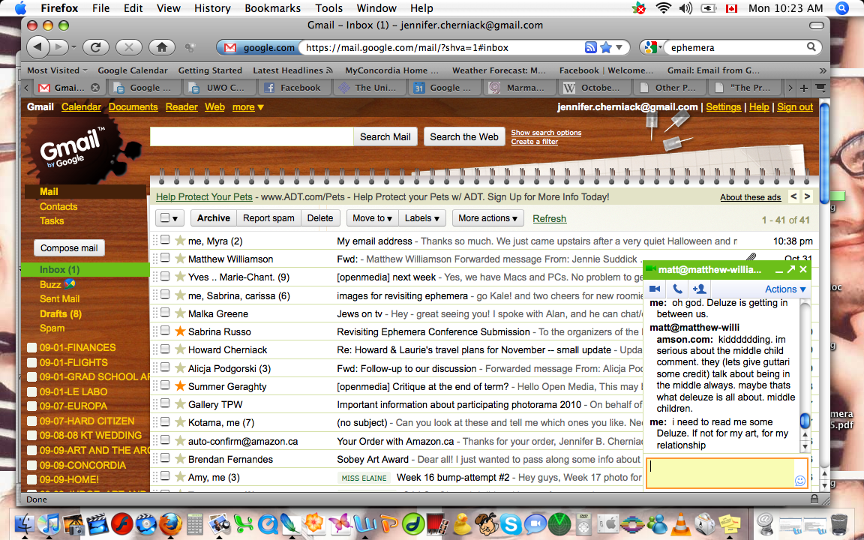This screenshot has width=864, height=540.
Task: Go to Firefox home page
Action: pos(161,47)
